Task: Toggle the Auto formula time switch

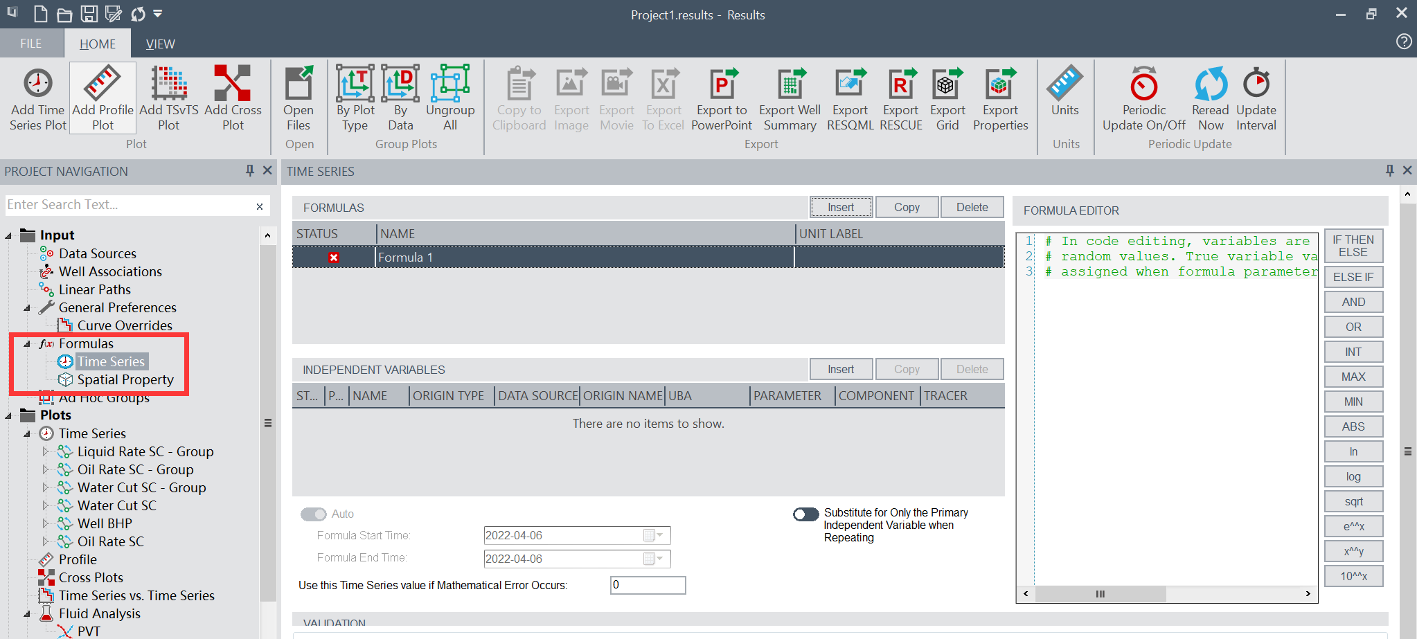Action: click(314, 514)
